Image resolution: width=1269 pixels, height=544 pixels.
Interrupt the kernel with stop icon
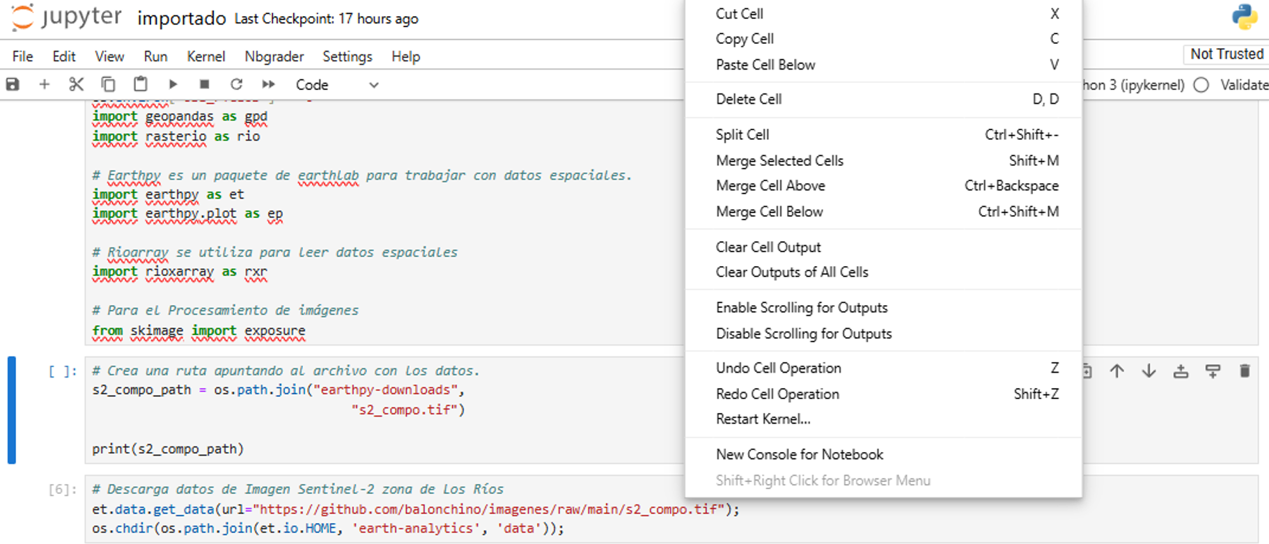[x=204, y=84]
